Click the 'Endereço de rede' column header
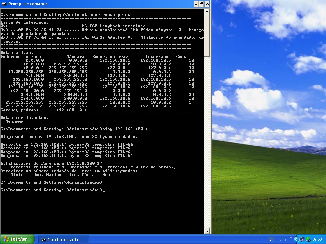Image resolution: width=326 pixels, height=244 pixels. point(21,57)
